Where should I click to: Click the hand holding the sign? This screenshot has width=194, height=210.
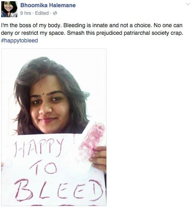(98, 159)
